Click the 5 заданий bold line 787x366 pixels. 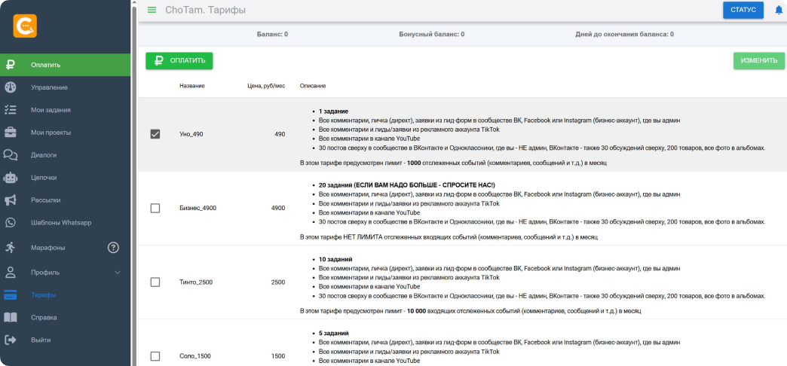coord(333,334)
